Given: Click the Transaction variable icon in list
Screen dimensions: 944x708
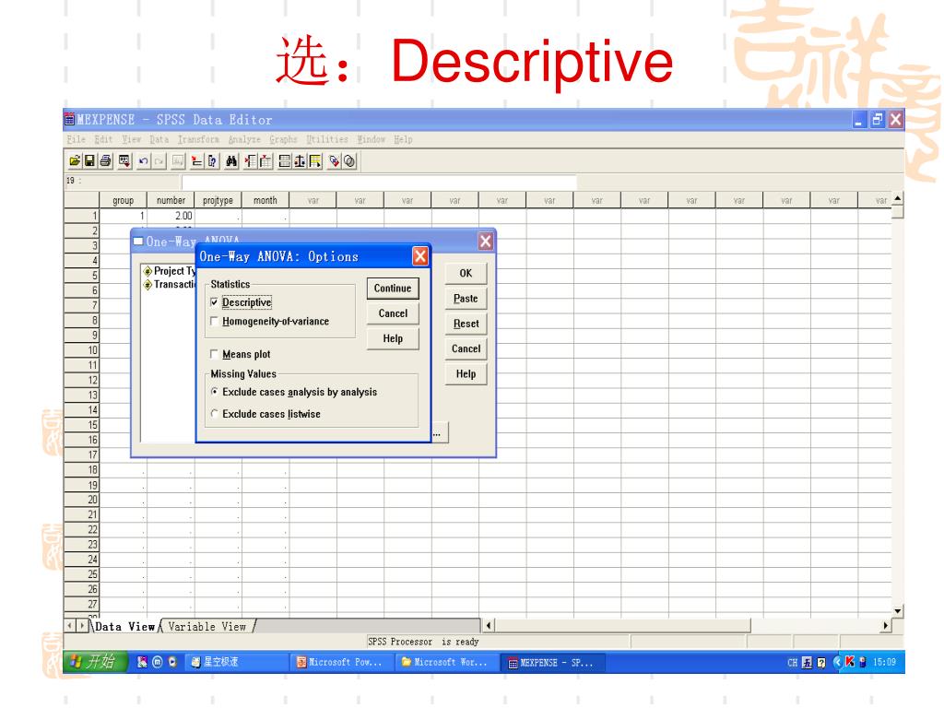Looking at the screenshot, I should coord(147,285).
